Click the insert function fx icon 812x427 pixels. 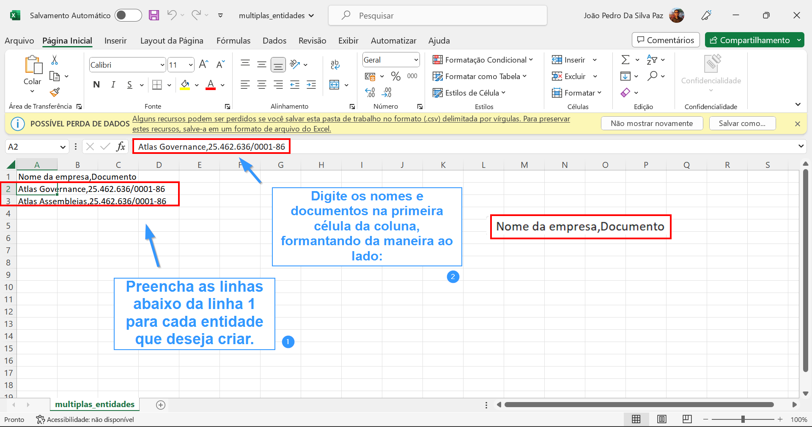[121, 147]
